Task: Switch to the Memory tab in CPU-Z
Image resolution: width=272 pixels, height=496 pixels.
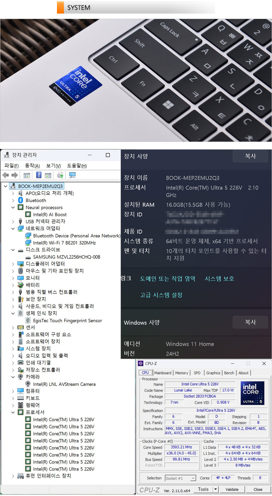Action: (x=182, y=373)
